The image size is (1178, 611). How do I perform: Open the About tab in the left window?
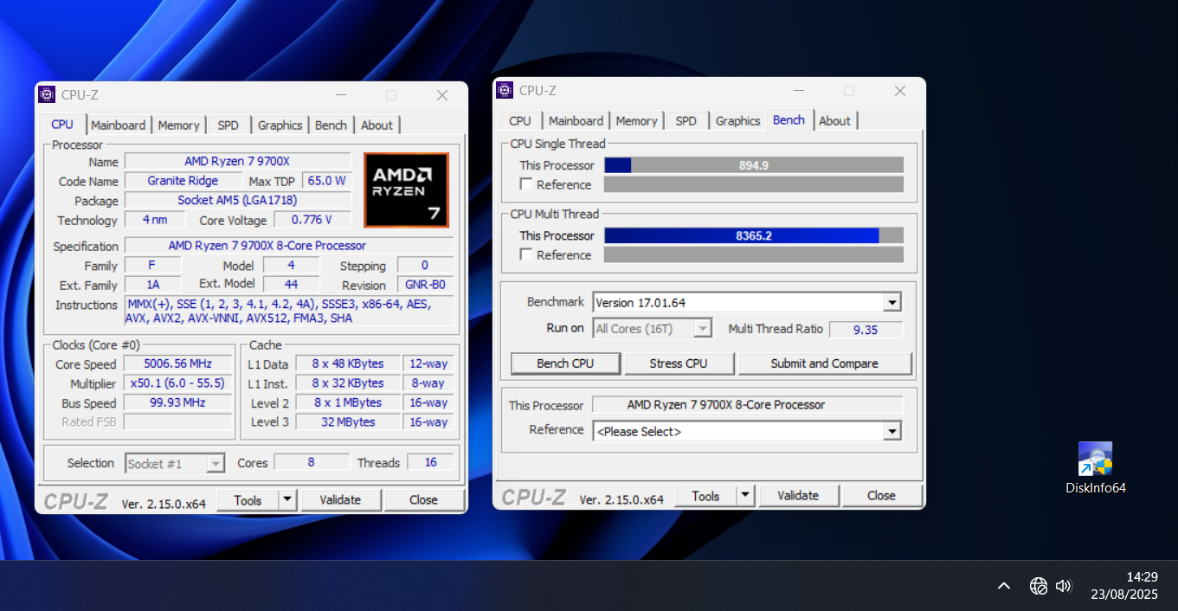pyautogui.click(x=377, y=125)
